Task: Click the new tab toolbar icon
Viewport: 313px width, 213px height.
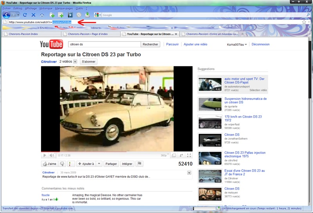Action: click(x=52, y=15)
